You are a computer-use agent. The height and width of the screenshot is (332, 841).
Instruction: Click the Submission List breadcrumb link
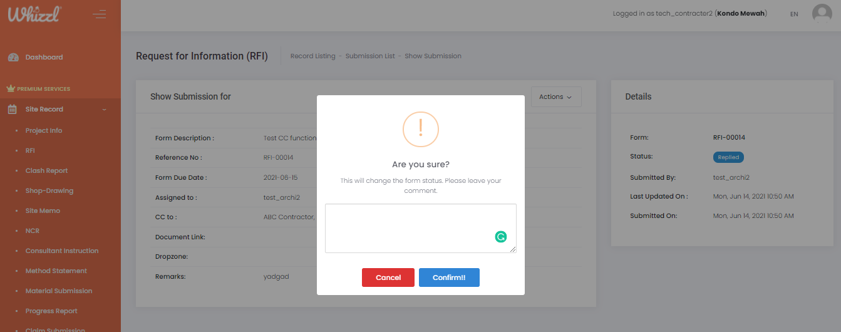click(370, 56)
